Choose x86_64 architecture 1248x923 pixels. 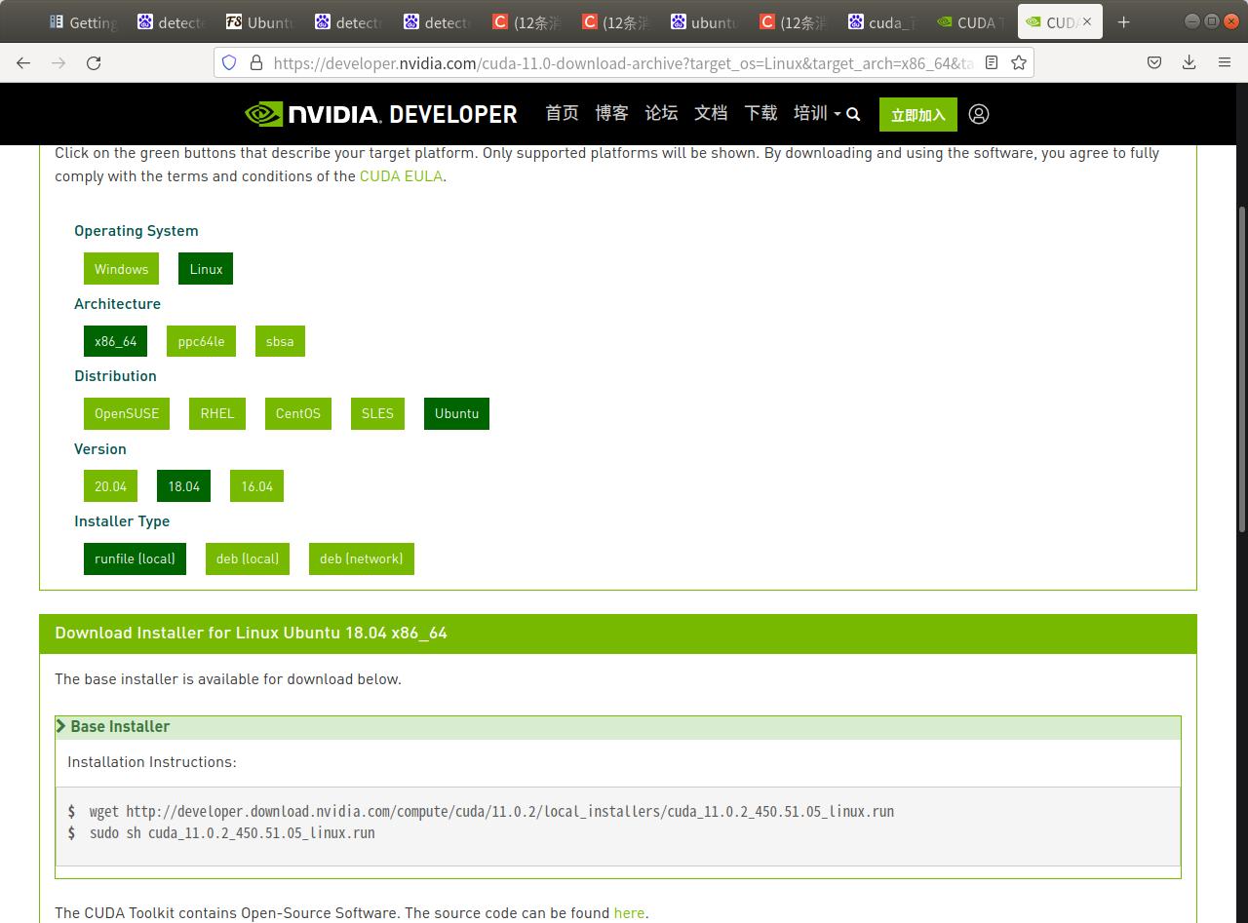click(x=116, y=341)
